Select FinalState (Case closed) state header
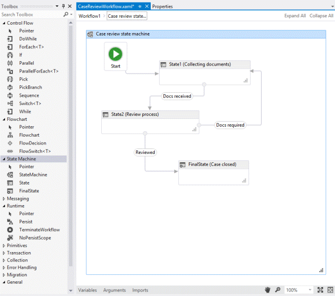This screenshot has height=296, width=335. [x=213, y=165]
